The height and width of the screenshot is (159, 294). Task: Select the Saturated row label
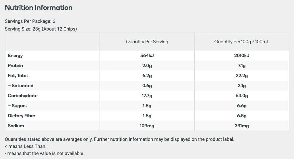[x=21, y=86]
